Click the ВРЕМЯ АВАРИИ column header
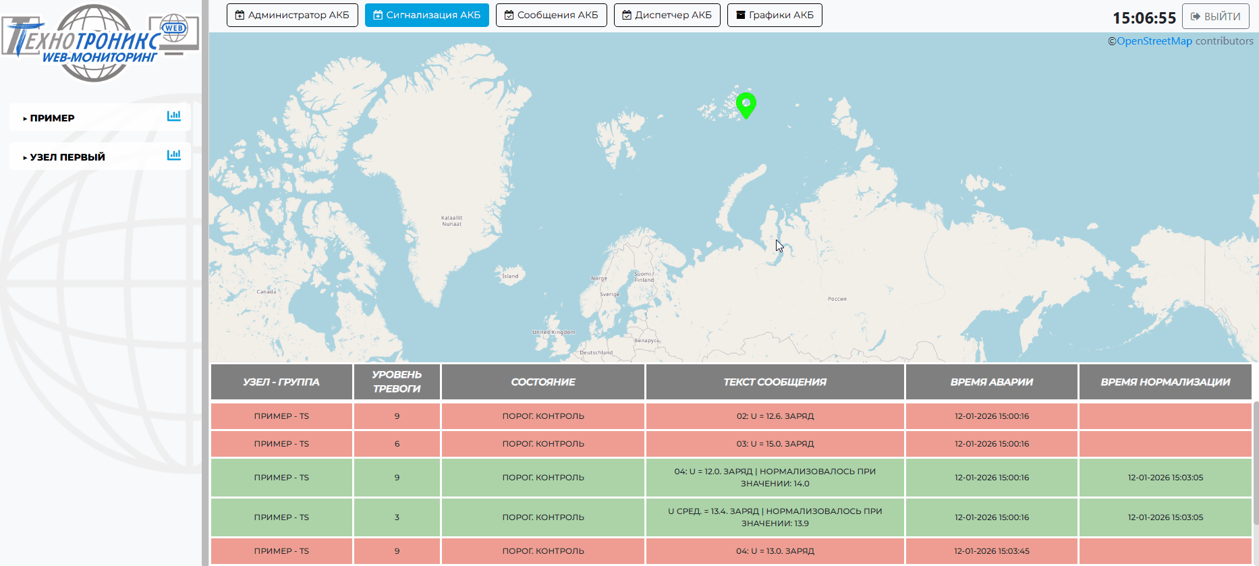The height and width of the screenshot is (566, 1259). pyautogui.click(x=991, y=382)
